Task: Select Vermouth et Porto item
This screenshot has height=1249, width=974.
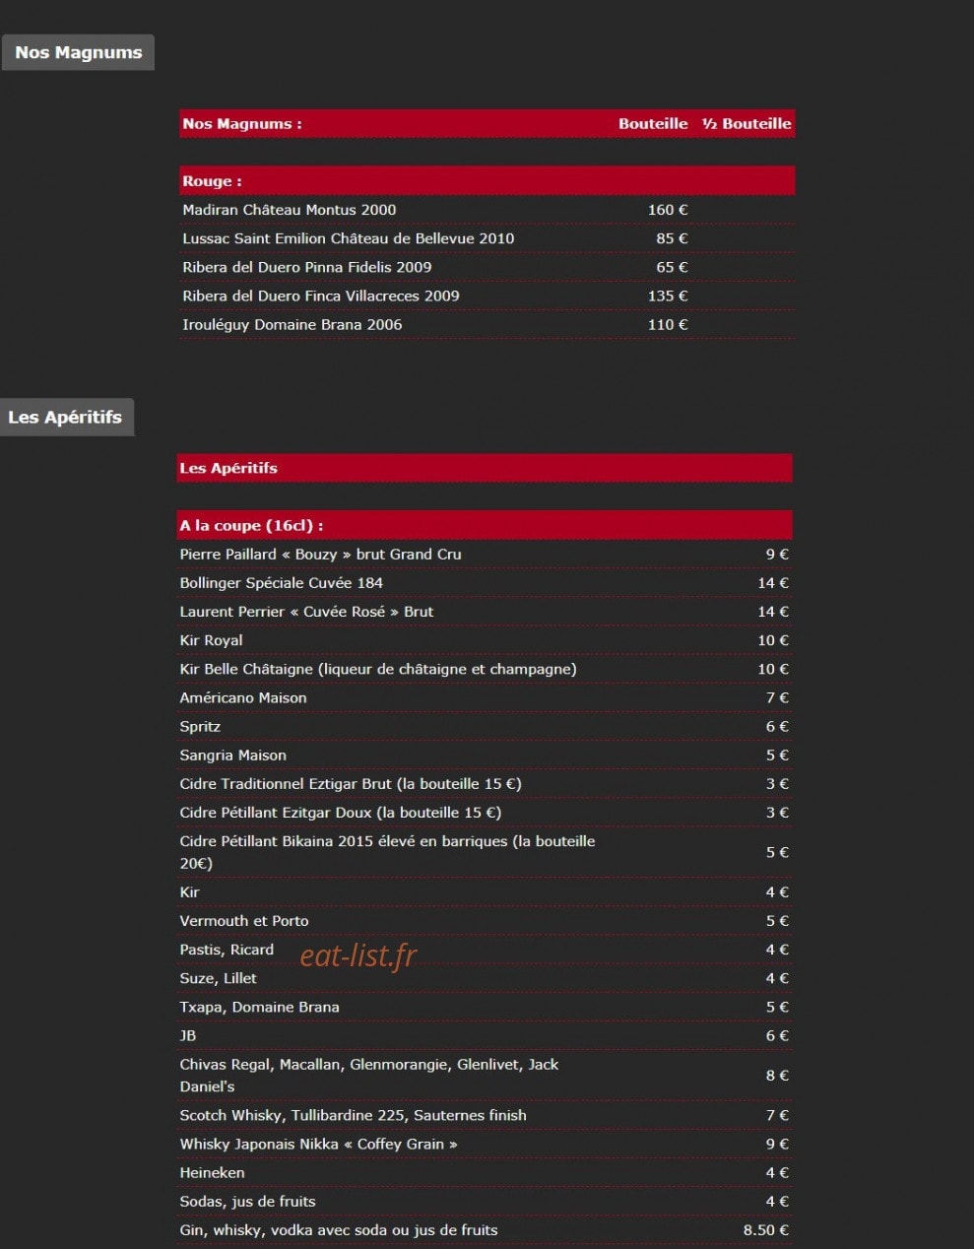Action: (x=244, y=921)
